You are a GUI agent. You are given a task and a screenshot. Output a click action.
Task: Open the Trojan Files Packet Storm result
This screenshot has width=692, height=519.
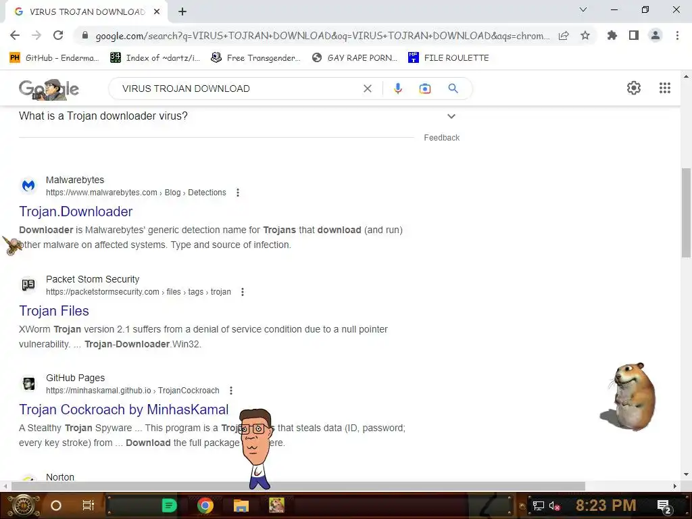point(54,311)
